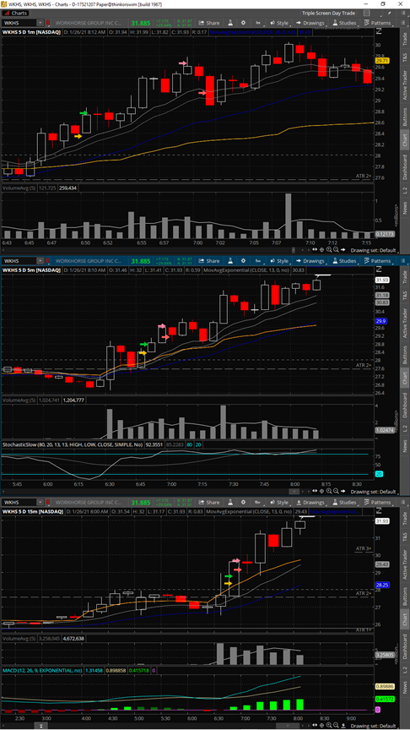The image size is (410, 730).
Task: Click crosshair pan icon below the 15m chart
Action: tap(321, 726)
